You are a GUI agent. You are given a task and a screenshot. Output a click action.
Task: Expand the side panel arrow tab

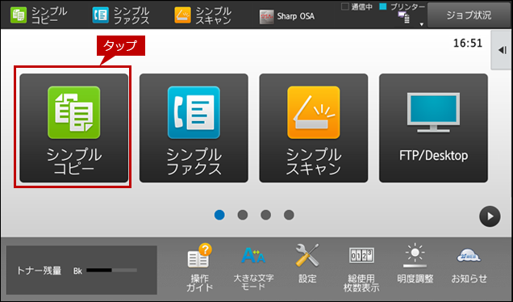point(502,50)
